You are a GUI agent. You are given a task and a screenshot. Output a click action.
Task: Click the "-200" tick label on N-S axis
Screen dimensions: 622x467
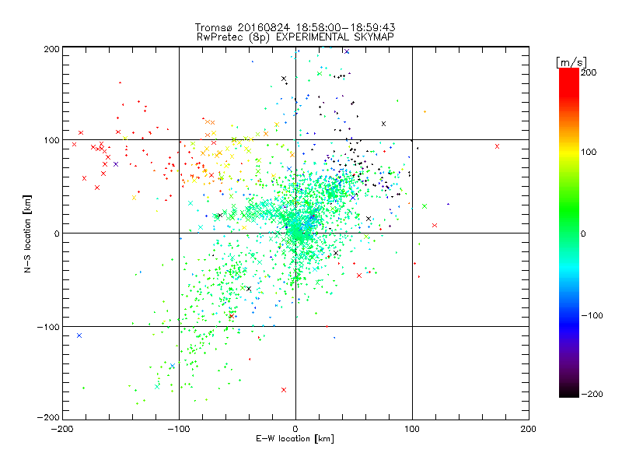pos(48,417)
